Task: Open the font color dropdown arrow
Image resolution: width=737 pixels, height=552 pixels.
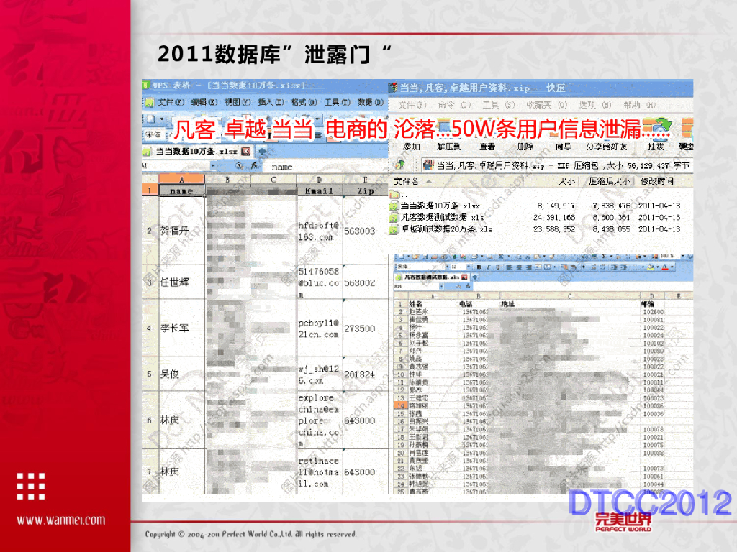Action: pos(672,267)
